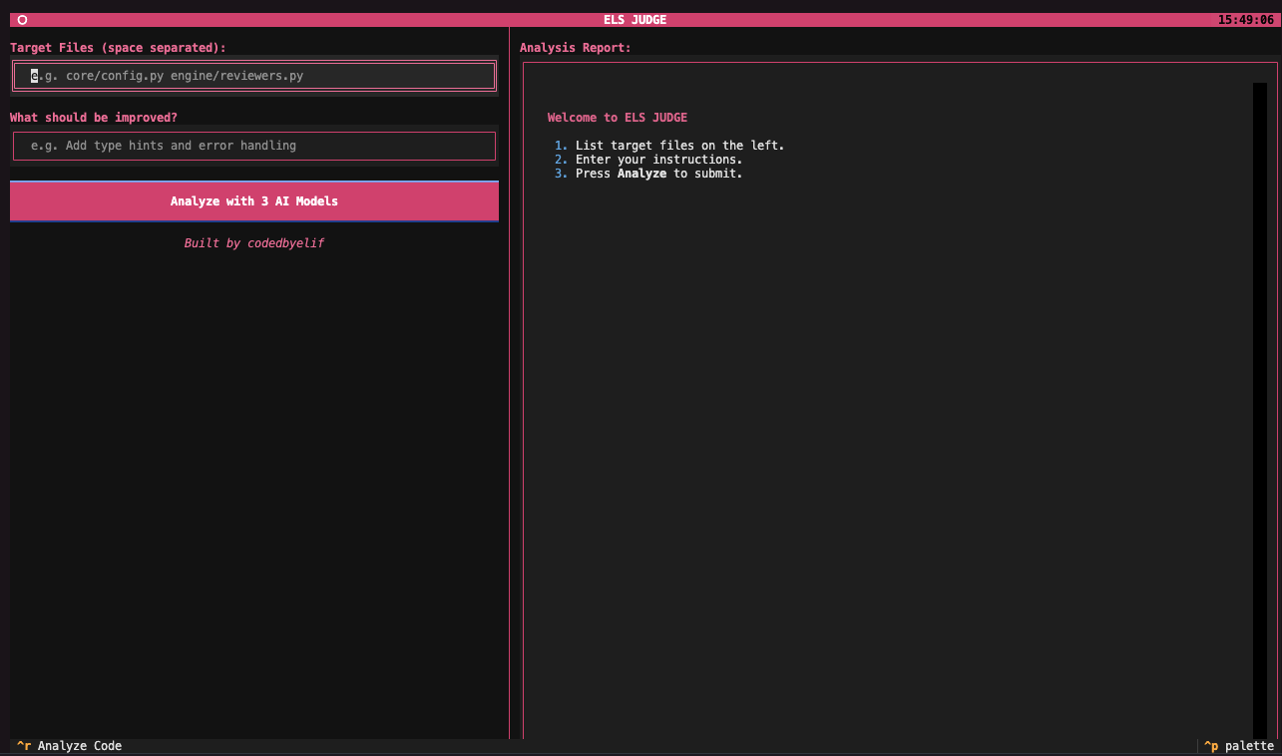Click the Analysis Report scrollbar
The width and height of the screenshot is (1282, 756).
point(1259,409)
